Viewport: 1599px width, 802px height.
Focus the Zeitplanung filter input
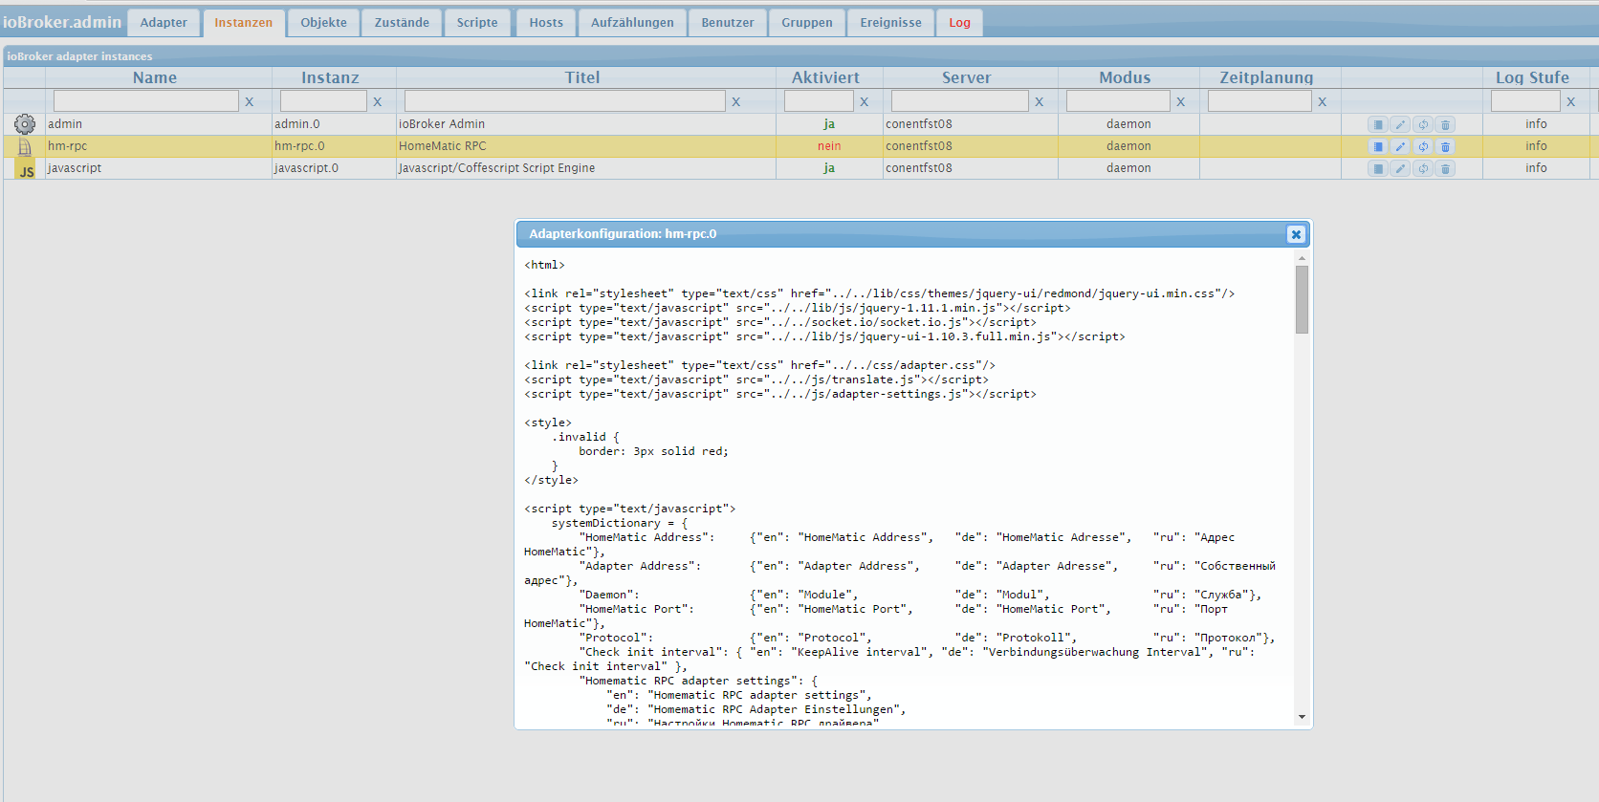1259,100
